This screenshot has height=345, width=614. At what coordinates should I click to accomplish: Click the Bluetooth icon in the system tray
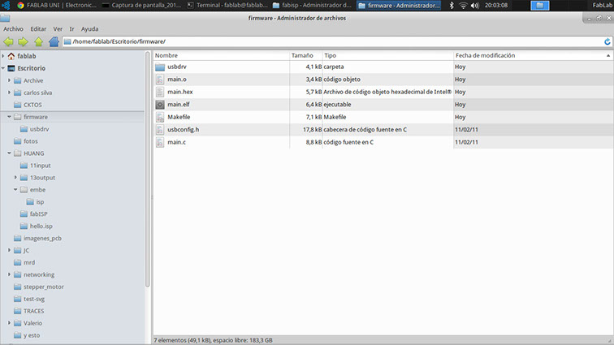pyautogui.click(x=451, y=6)
